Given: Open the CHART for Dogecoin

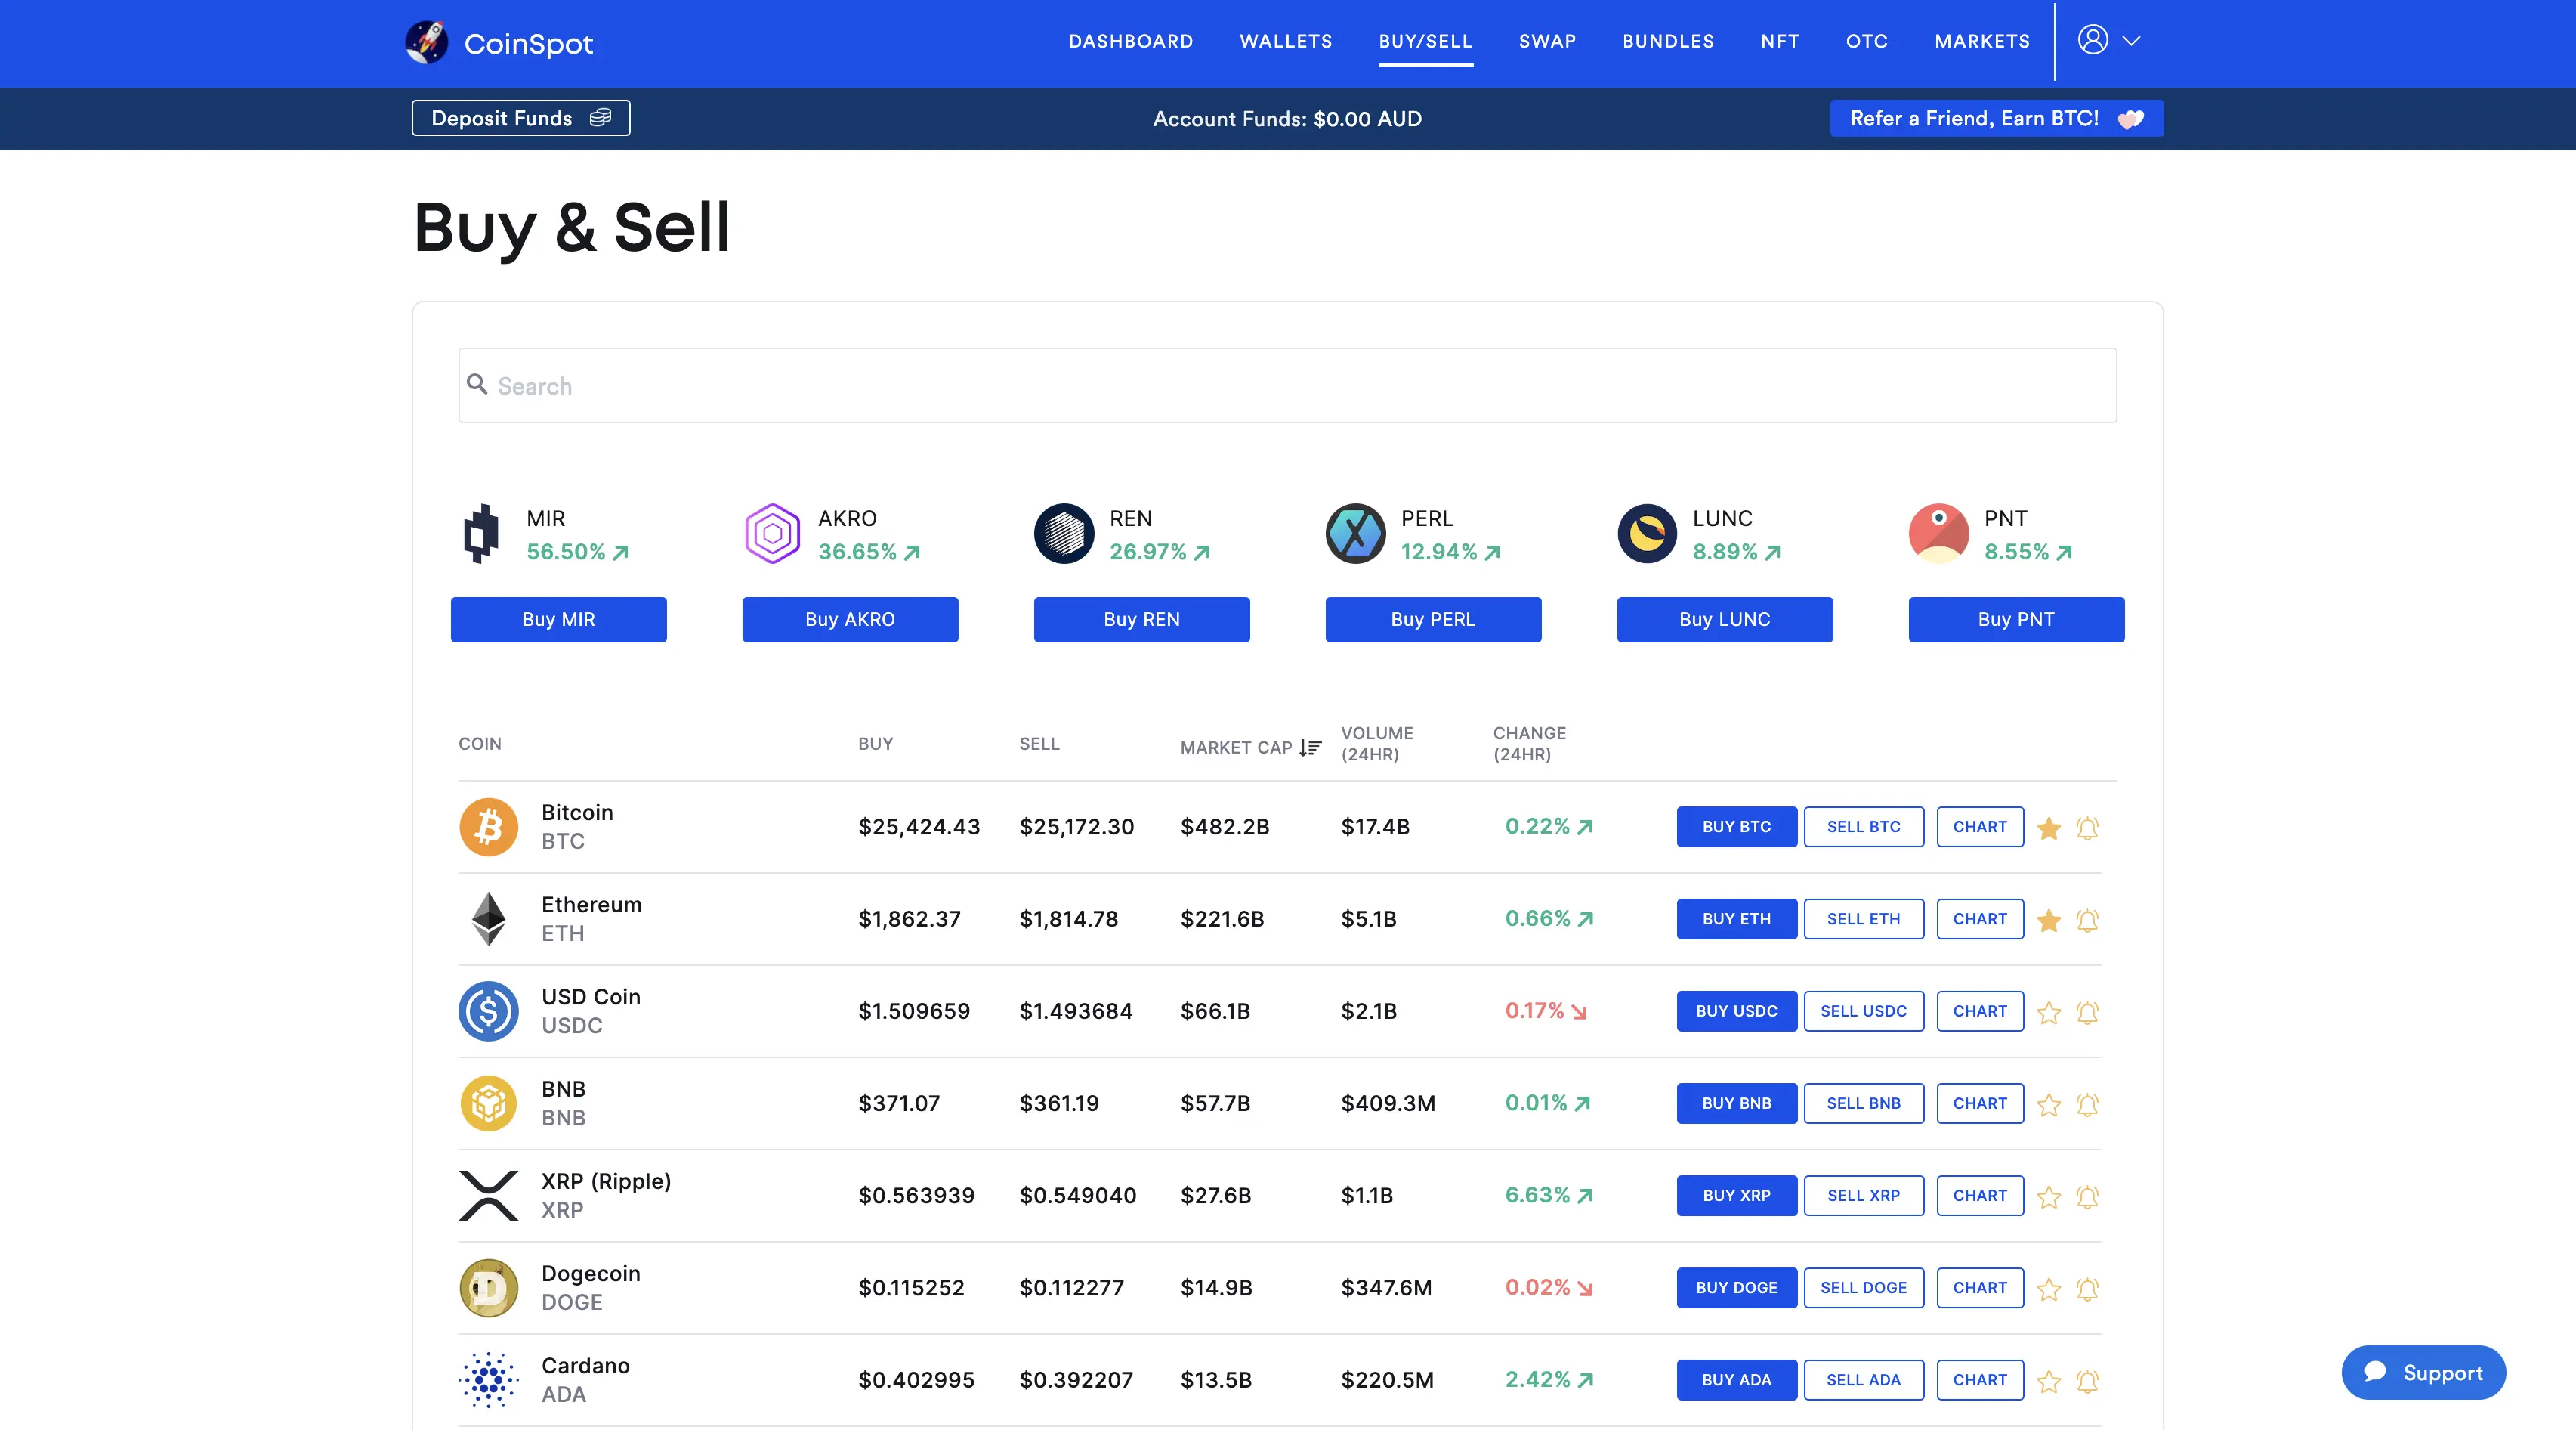Looking at the screenshot, I should point(1980,1287).
